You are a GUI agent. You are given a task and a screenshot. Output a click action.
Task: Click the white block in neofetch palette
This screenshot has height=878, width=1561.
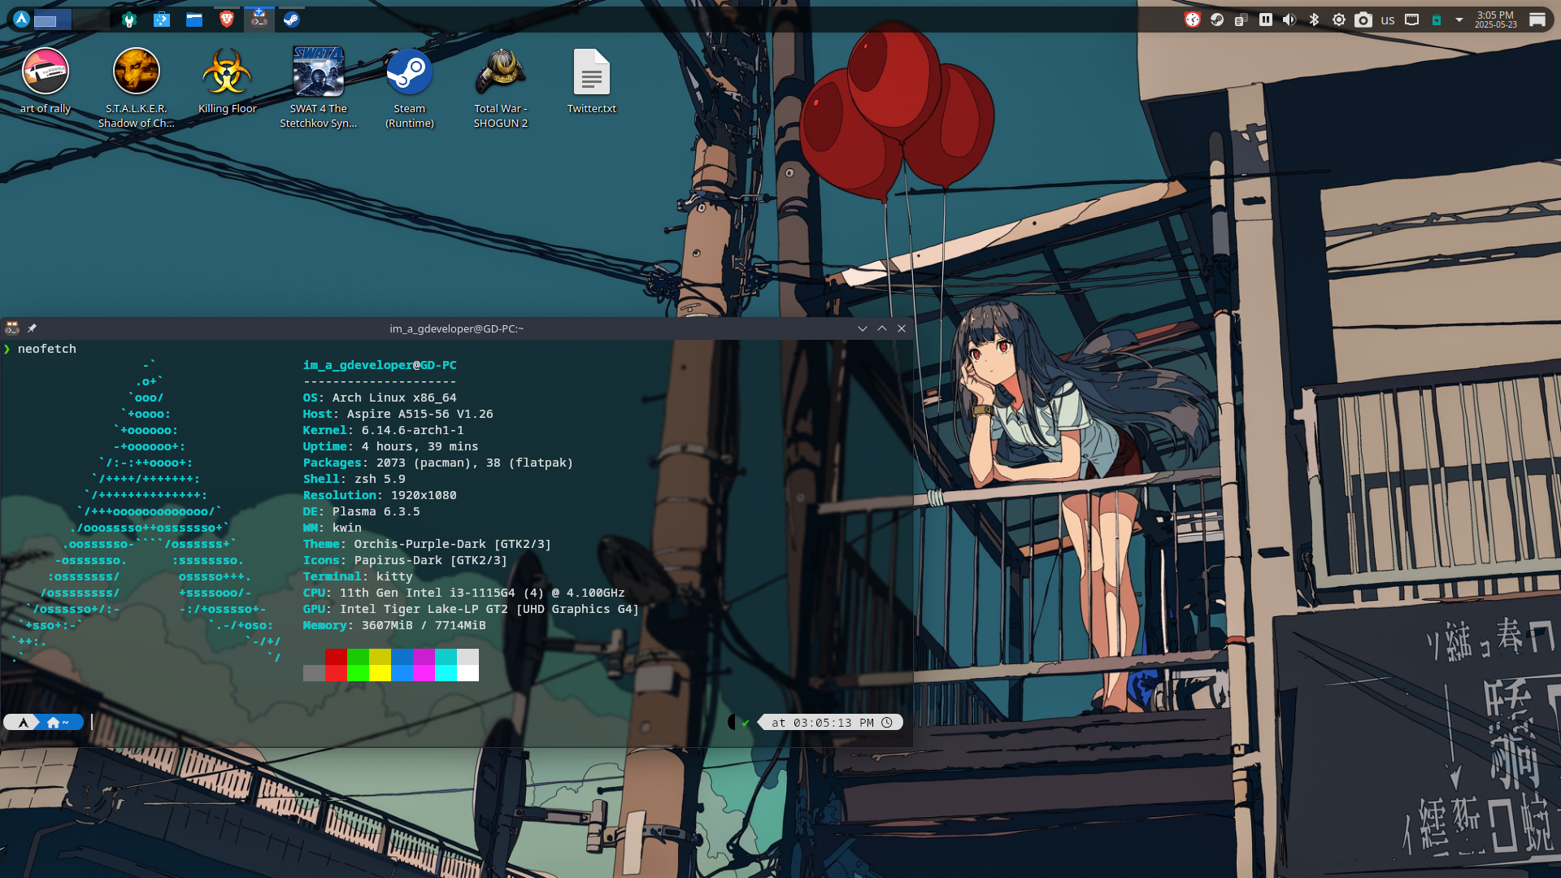click(467, 673)
